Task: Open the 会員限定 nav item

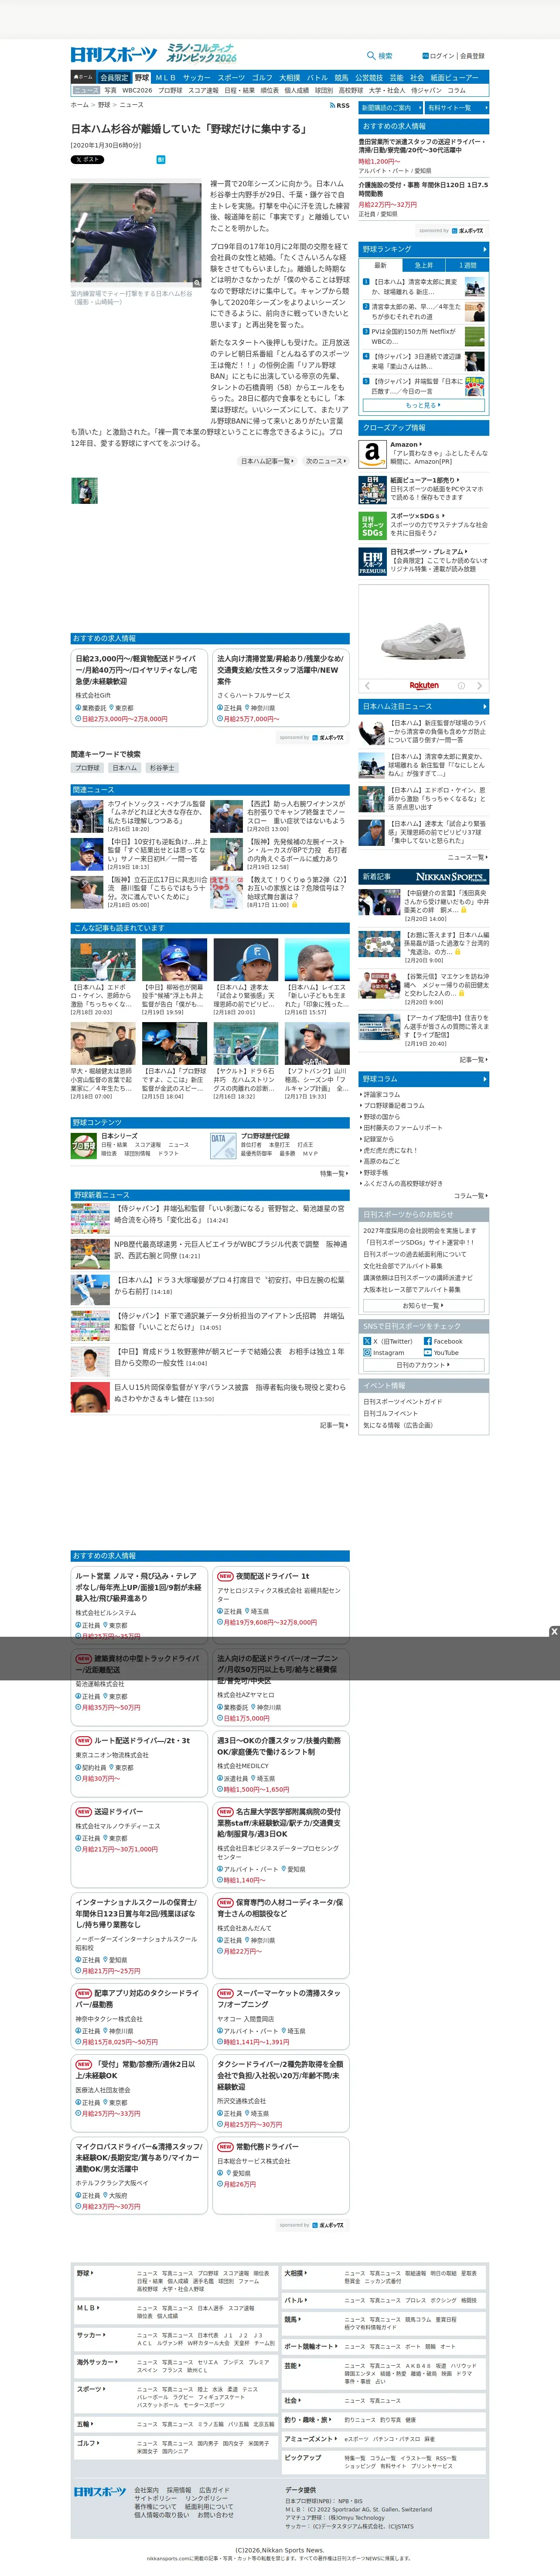Action: (x=114, y=77)
